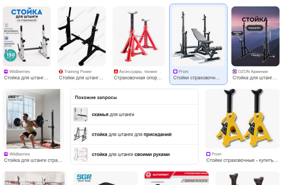Open the yellow jack stands image
The image size is (283, 185).
242,119
